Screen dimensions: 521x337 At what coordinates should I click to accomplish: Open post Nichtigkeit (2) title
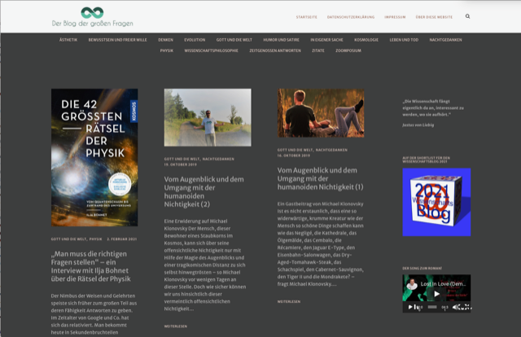point(204,192)
